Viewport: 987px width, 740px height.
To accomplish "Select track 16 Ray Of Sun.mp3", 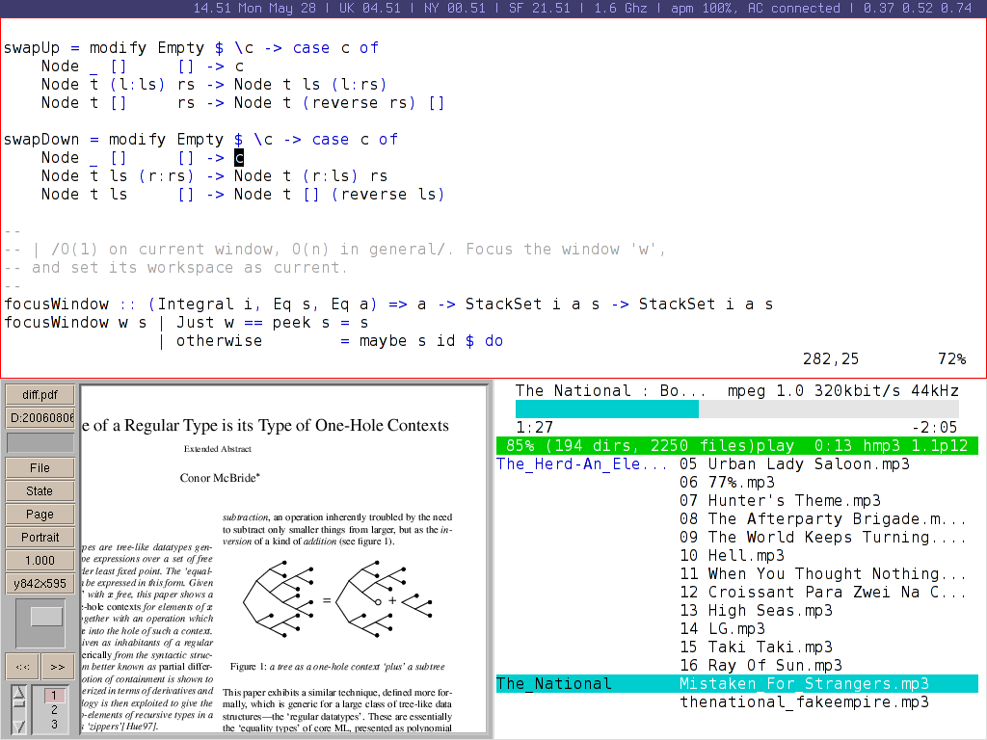I will tap(761, 665).
